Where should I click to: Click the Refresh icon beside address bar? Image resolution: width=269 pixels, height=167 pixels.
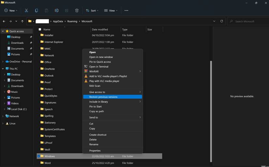pos(222,21)
